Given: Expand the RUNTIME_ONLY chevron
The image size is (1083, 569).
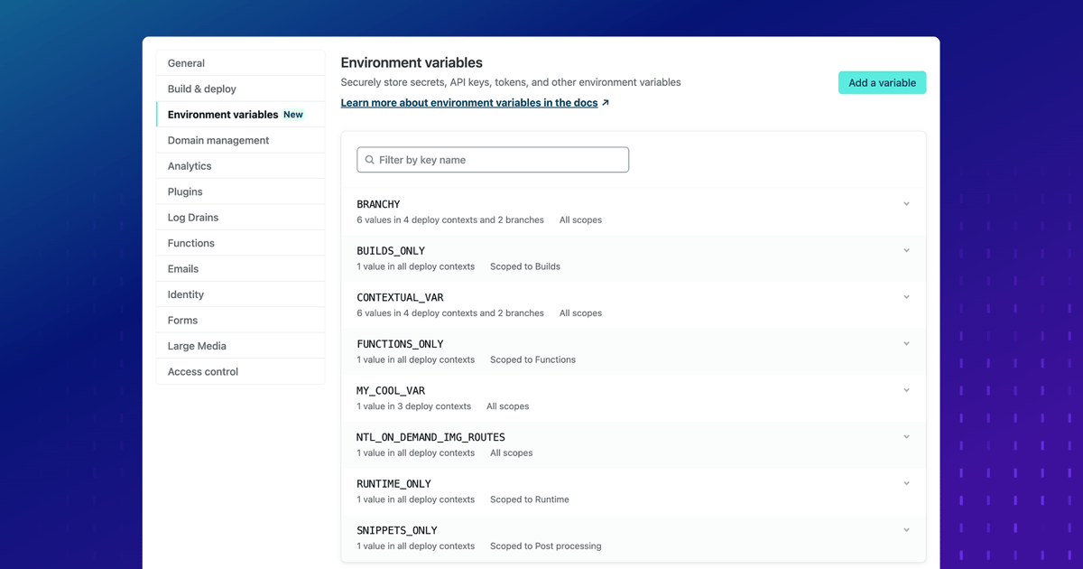Looking at the screenshot, I should pyautogui.click(x=906, y=484).
